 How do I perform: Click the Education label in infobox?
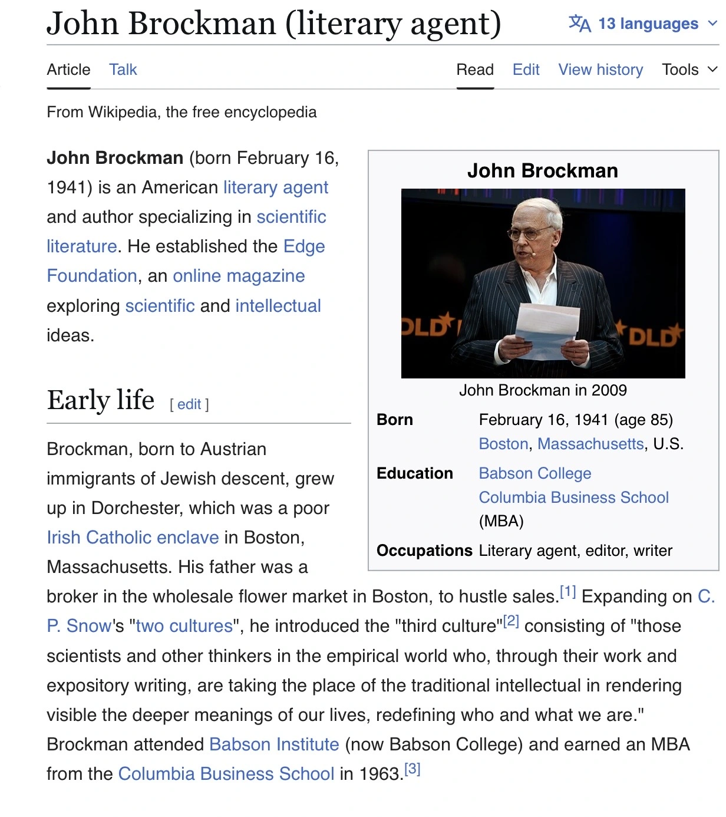[x=415, y=473]
